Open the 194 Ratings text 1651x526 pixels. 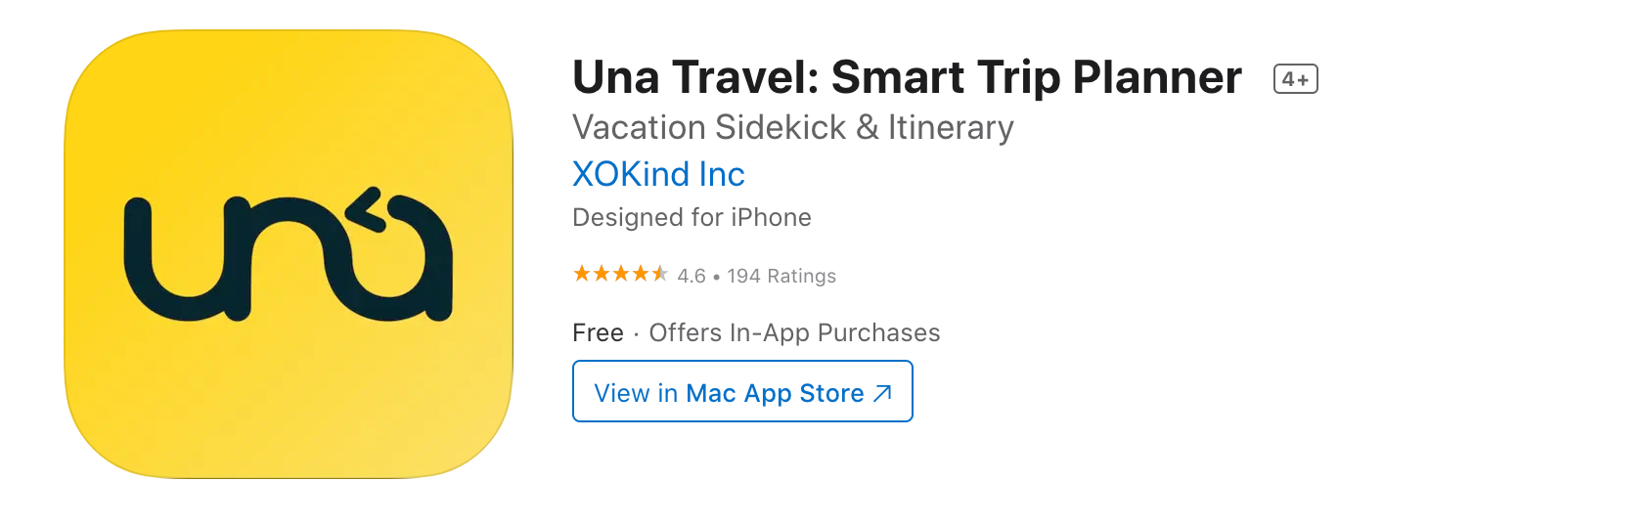tap(781, 276)
